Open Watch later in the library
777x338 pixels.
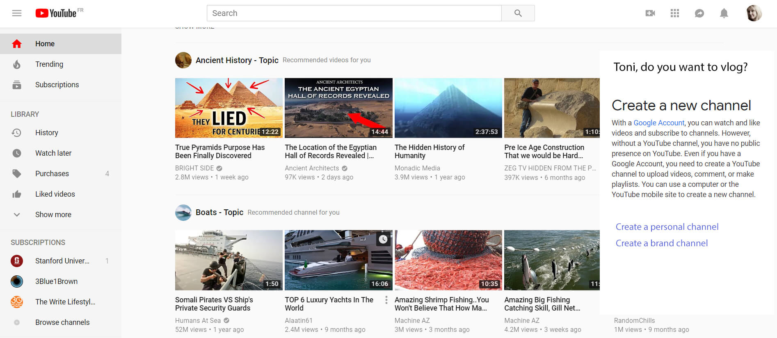[61, 153]
